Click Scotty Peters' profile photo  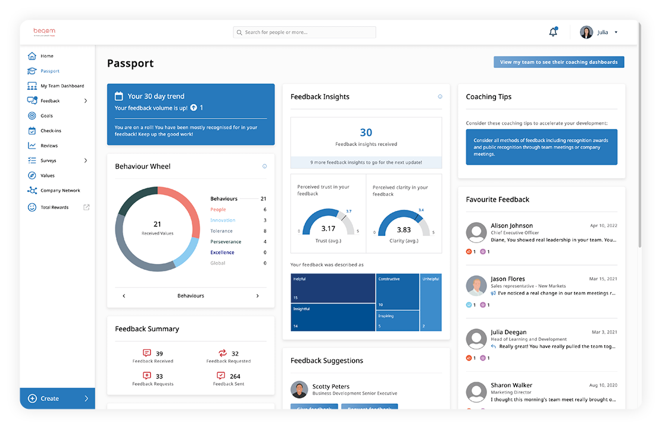[299, 389]
